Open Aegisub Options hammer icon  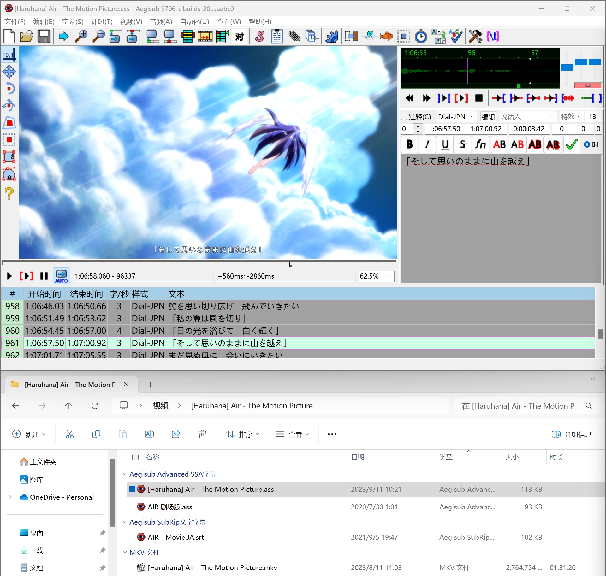[475, 36]
